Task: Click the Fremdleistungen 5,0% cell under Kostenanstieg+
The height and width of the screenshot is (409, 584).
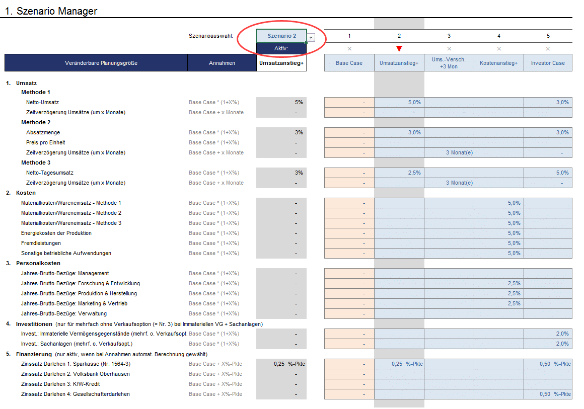Action: pyautogui.click(x=499, y=243)
